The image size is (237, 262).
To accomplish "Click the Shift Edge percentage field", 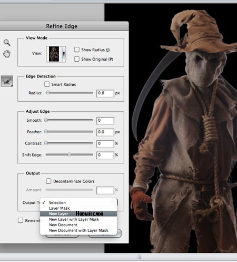I will pos(105,155).
